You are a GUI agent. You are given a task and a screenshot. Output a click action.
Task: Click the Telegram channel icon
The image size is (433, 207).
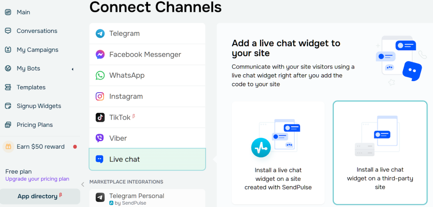click(100, 34)
